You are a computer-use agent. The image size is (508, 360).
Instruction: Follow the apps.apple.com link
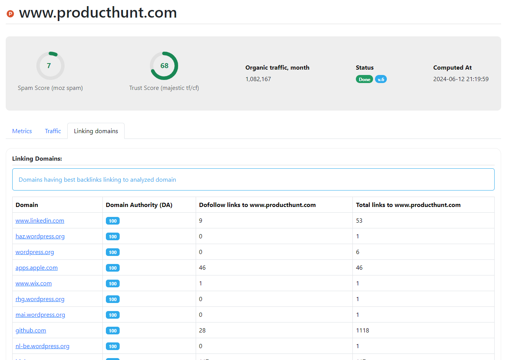pyautogui.click(x=37, y=268)
